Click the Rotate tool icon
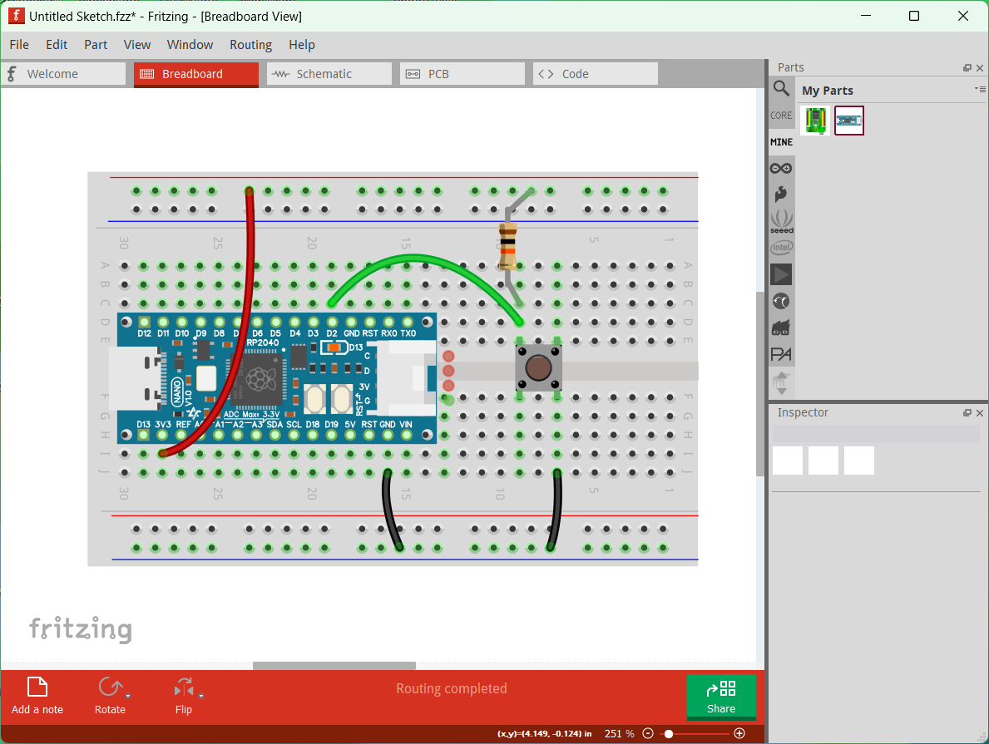This screenshot has height=744, width=989. pos(111,687)
